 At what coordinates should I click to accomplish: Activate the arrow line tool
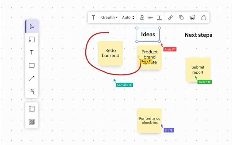[x=32, y=78]
